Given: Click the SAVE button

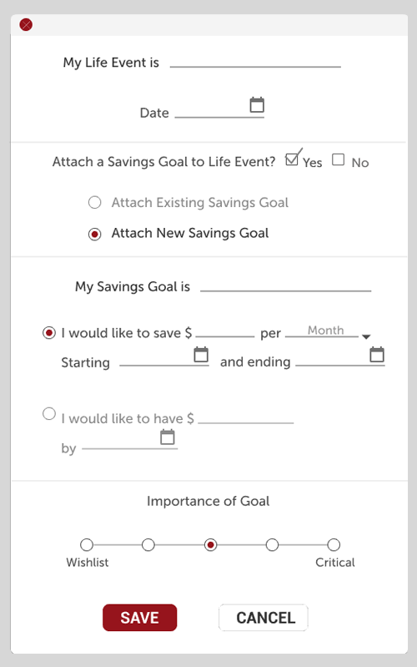Looking at the screenshot, I should [140, 617].
